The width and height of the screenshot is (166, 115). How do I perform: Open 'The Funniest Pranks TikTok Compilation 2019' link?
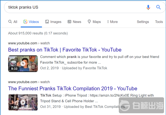[73, 89]
